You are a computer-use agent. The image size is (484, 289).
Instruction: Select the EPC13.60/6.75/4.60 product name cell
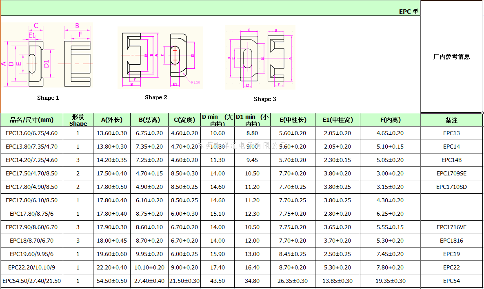click(32, 133)
